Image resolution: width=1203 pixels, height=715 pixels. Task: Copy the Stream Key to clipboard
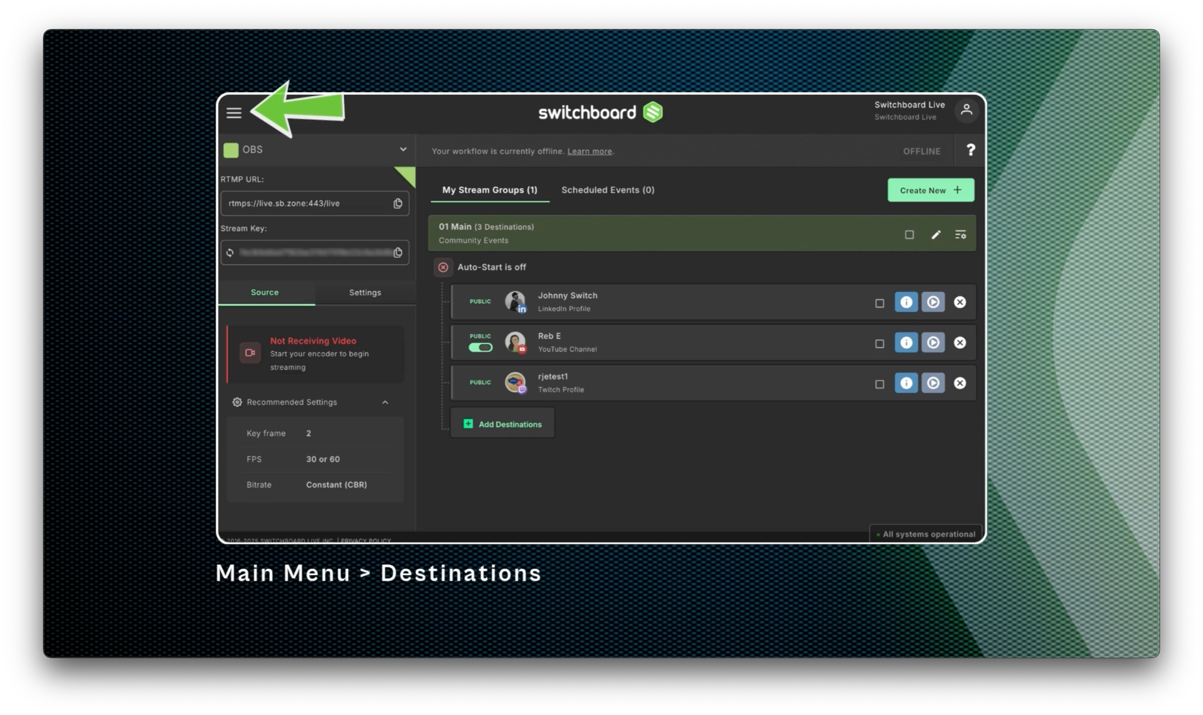[x=398, y=253]
